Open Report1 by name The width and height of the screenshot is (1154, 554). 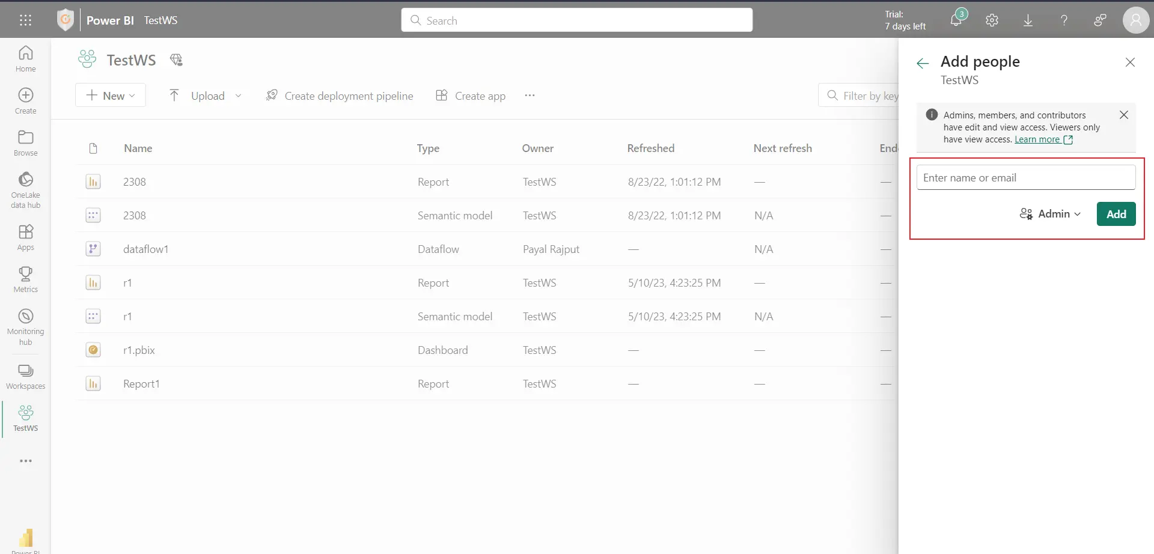point(141,383)
